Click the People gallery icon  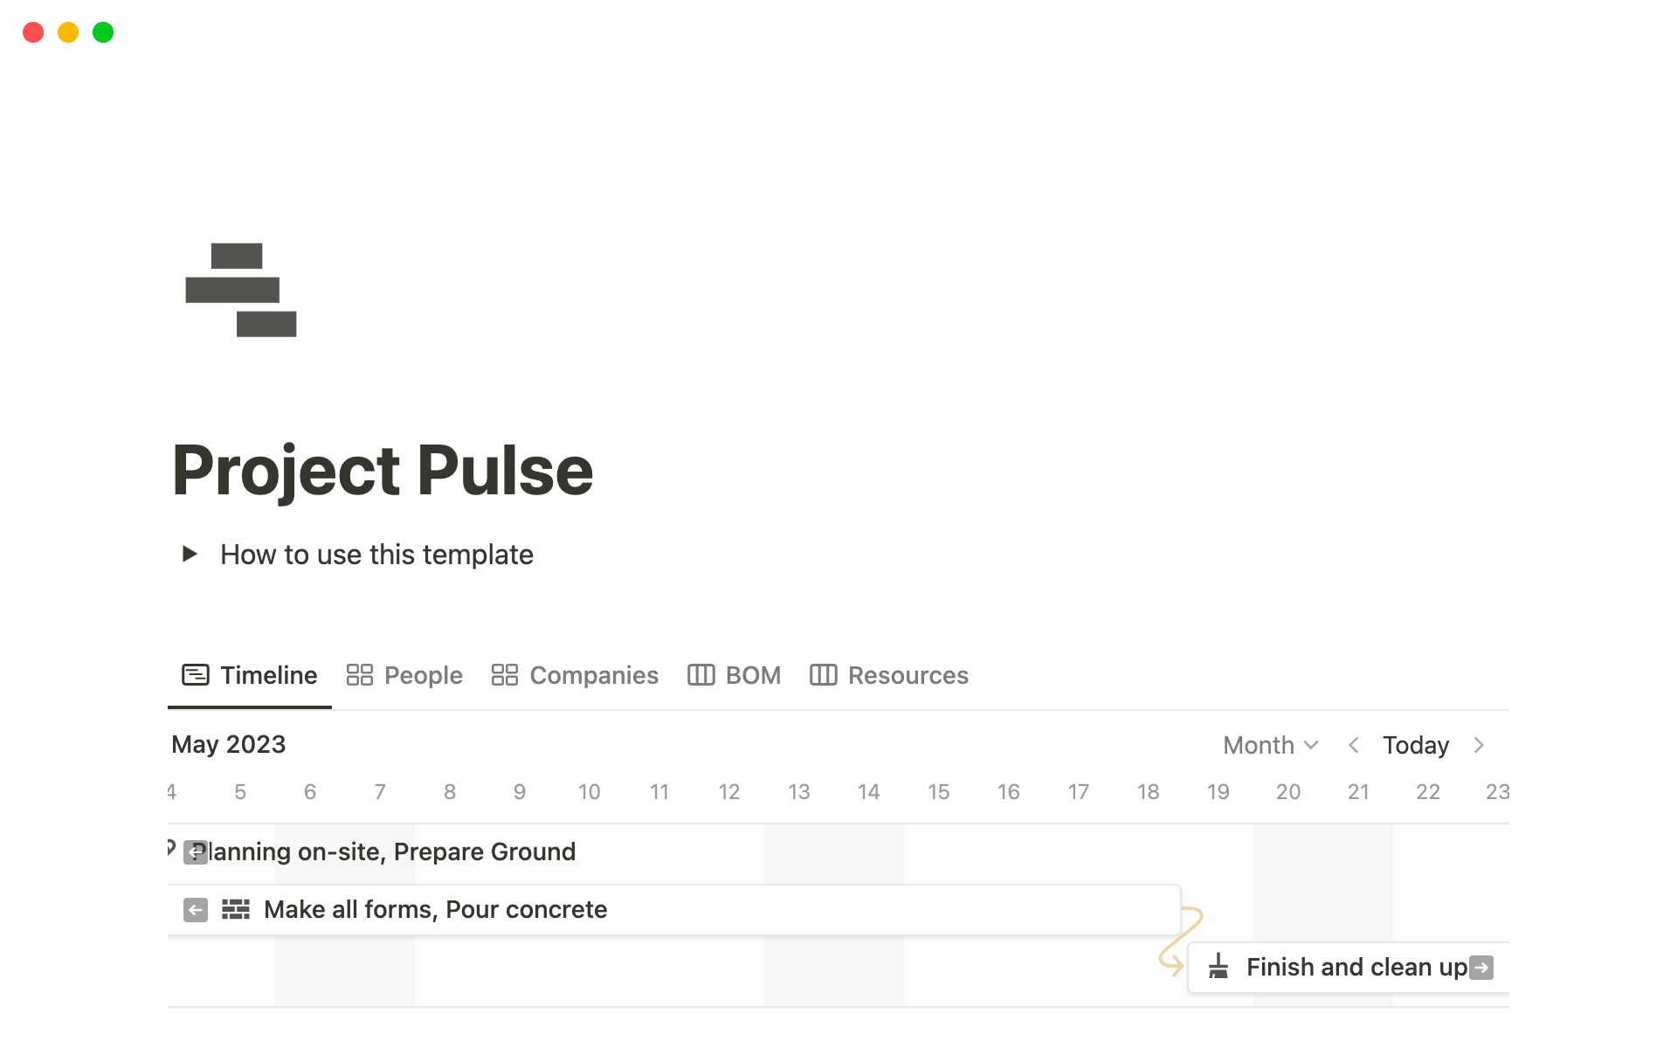[359, 674]
